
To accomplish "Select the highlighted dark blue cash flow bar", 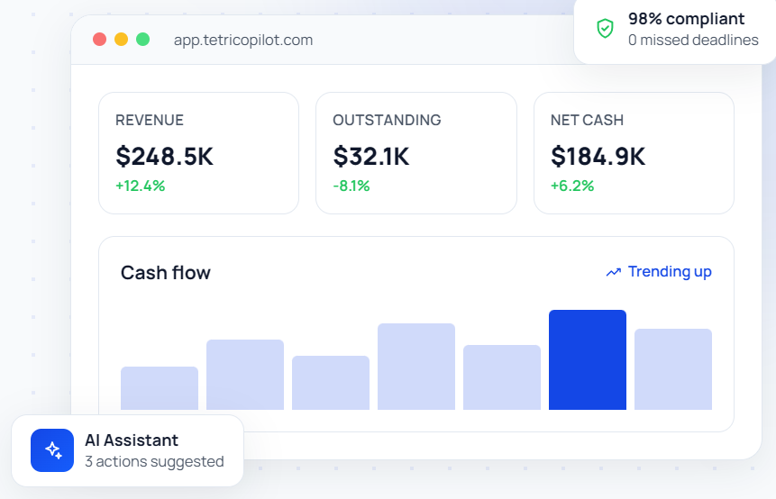I will [588, 359].
